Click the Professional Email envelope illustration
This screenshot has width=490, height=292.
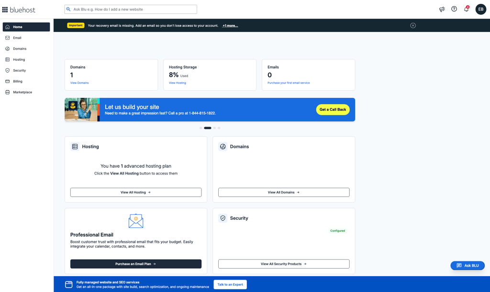point(135,221)
